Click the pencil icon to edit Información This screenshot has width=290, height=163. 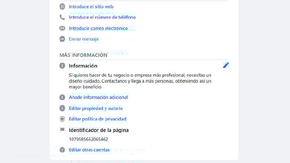(x=226, y=65)
